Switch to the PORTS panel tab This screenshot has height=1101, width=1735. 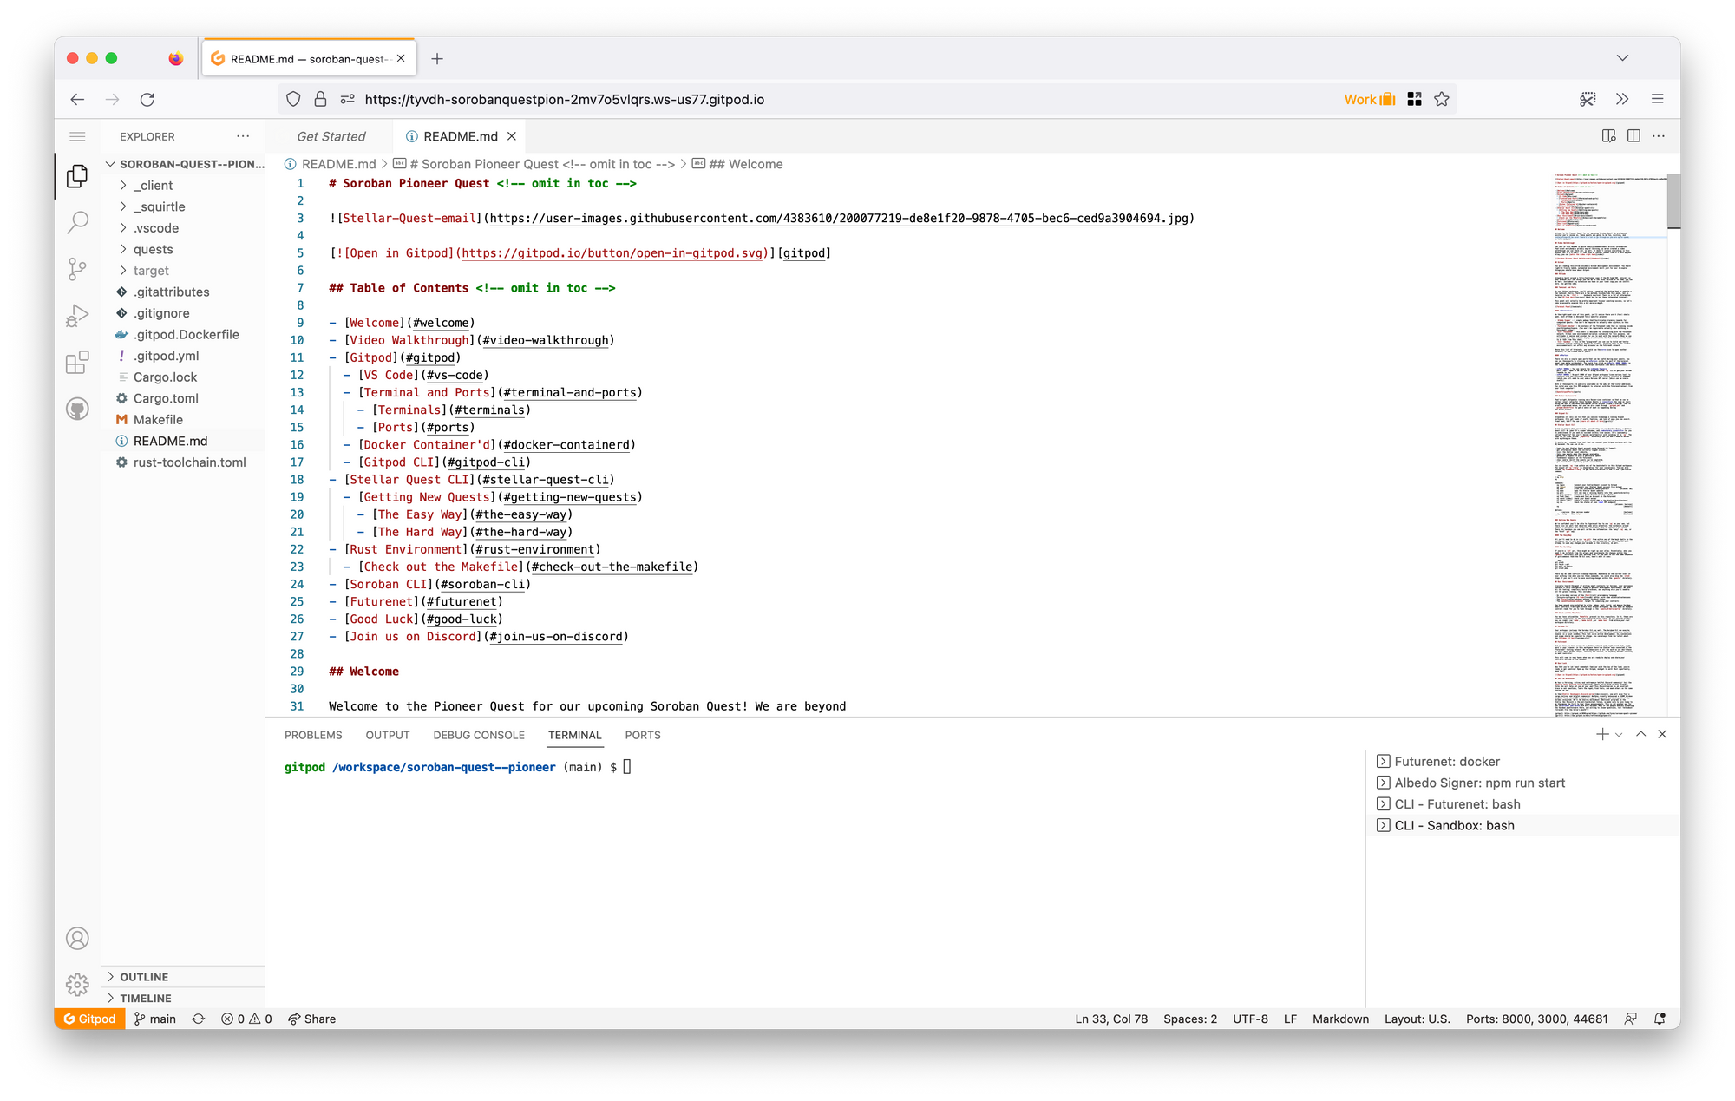point(643,735)
